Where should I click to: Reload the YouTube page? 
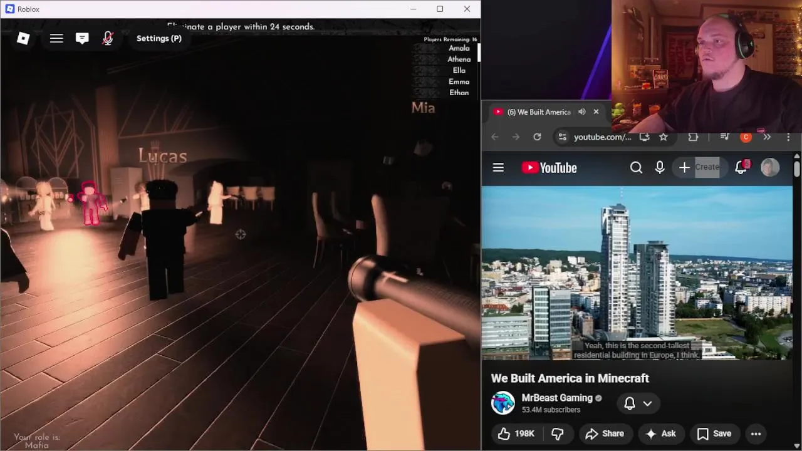click(x=537, y=137)
